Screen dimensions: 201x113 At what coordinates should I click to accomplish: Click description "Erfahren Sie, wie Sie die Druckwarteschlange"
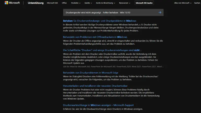(x=103, y=109)
